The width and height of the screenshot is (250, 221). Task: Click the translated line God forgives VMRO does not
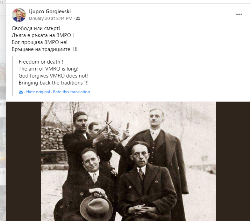(x=53, y=76)
